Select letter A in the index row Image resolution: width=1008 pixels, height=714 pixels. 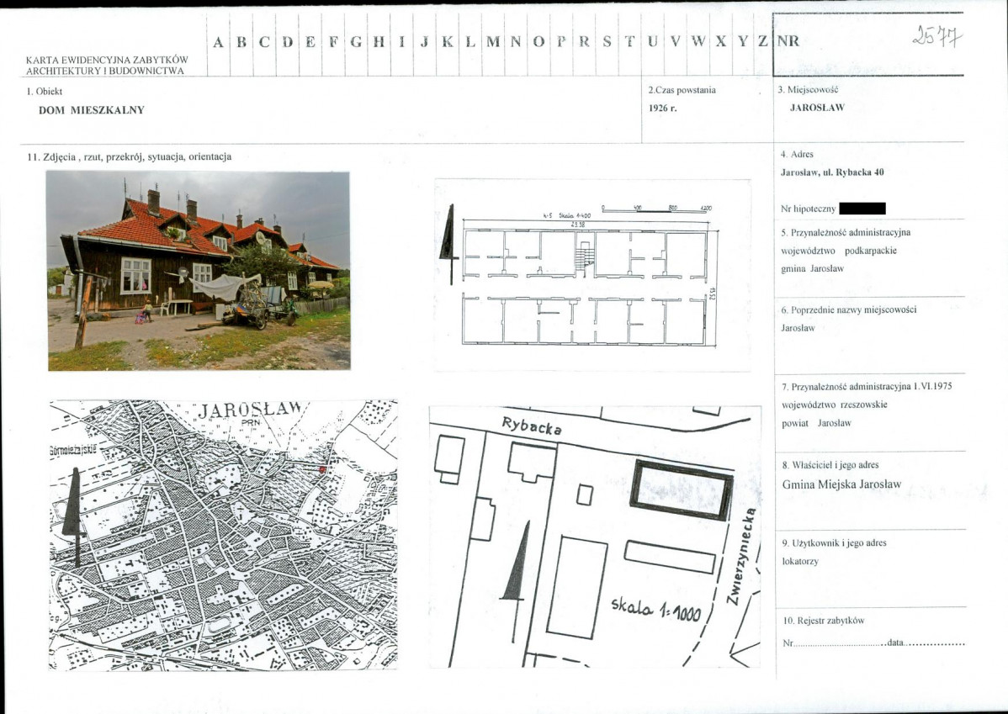tap(218, 43)
